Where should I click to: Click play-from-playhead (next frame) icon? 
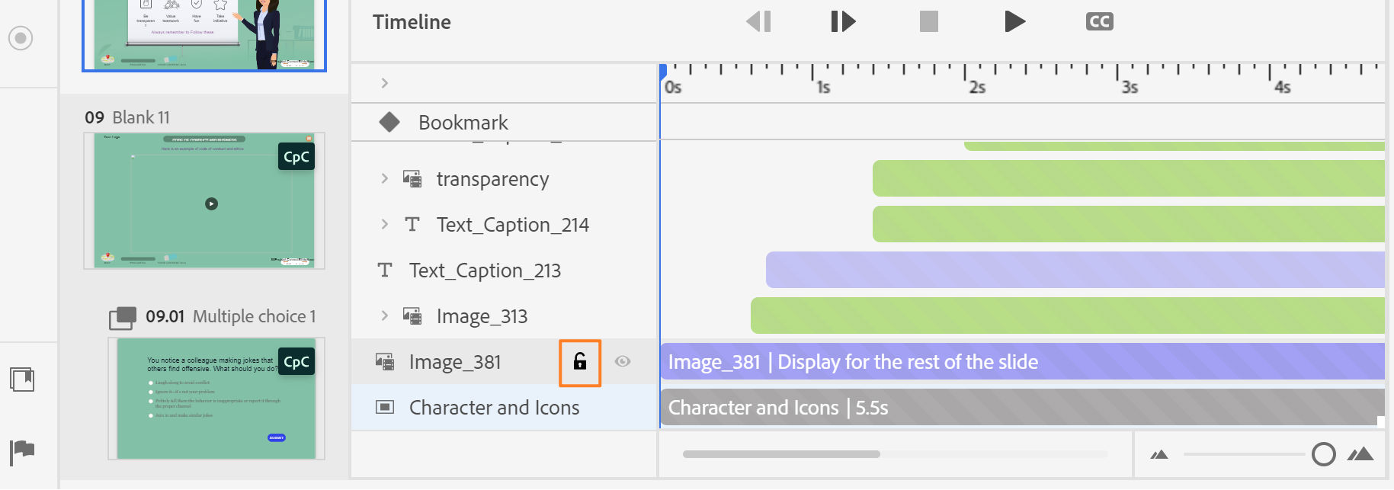coord(843,21)
